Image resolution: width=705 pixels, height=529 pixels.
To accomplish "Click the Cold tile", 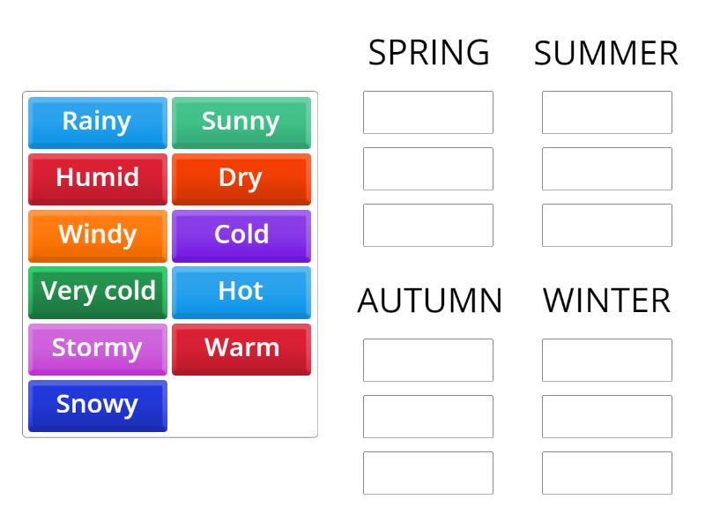I will [x=241, y=235].
